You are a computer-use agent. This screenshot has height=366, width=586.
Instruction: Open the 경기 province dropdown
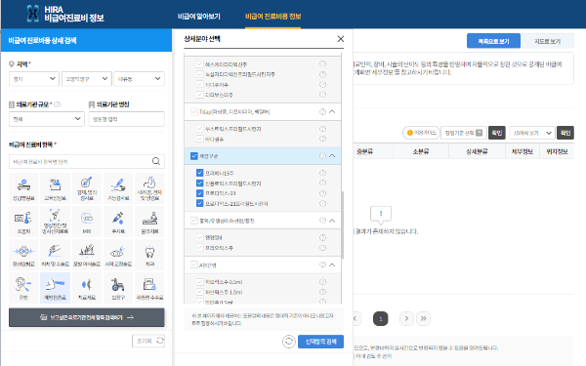click(33, 79)
